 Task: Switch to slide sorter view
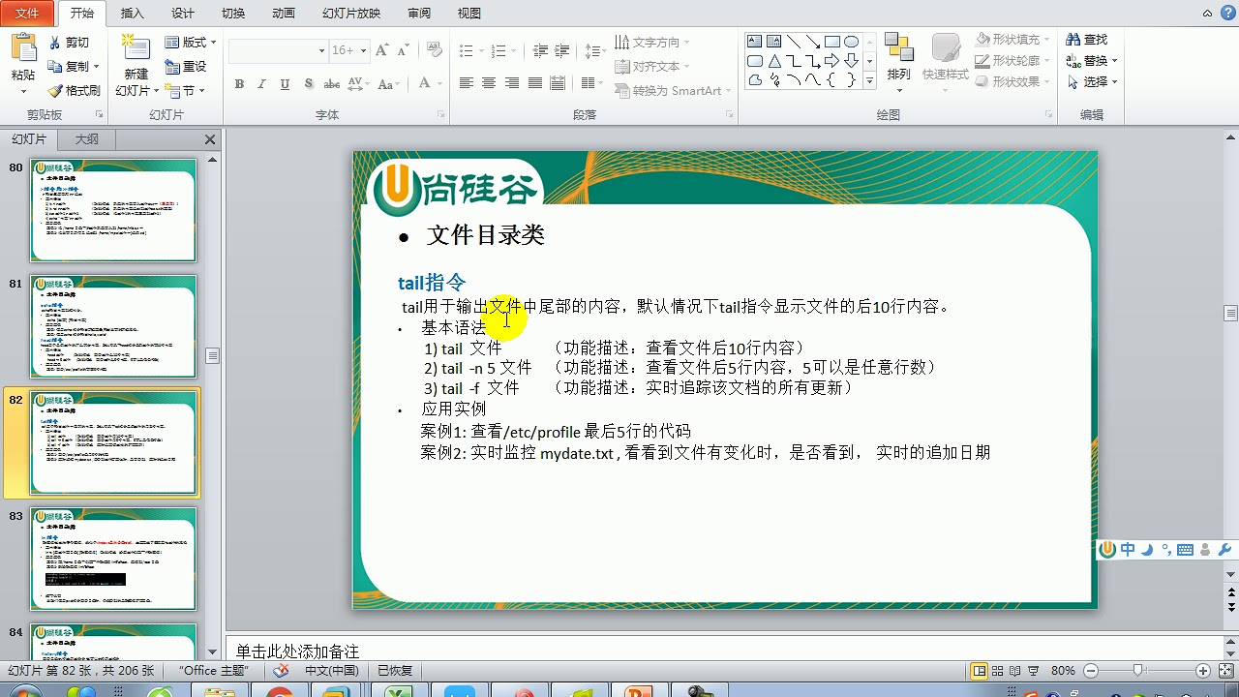[997, 671]
